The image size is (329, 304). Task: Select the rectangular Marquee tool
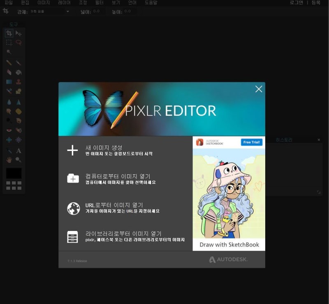tap(9, 43)
